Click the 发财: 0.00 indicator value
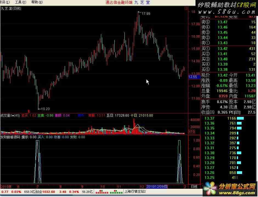 78,137
